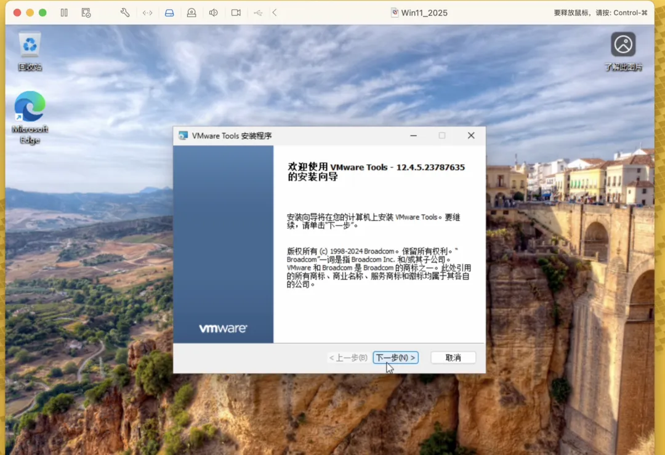
Task: Click the camera device icon
Action: [236, 13]
